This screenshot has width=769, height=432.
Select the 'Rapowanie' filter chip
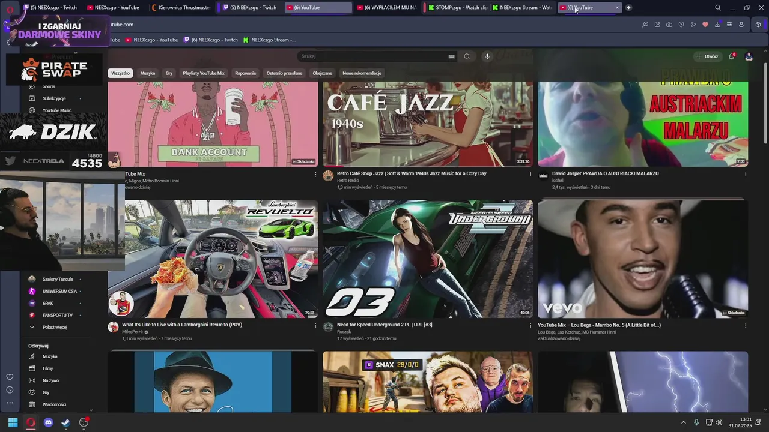[x=246, y=73]
